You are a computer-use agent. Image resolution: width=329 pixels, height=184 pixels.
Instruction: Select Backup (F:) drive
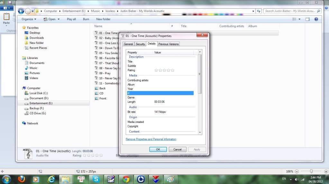point(37,108)
